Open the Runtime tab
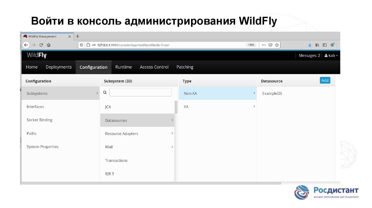Screen dimensions: 372x208 (124, 67)
